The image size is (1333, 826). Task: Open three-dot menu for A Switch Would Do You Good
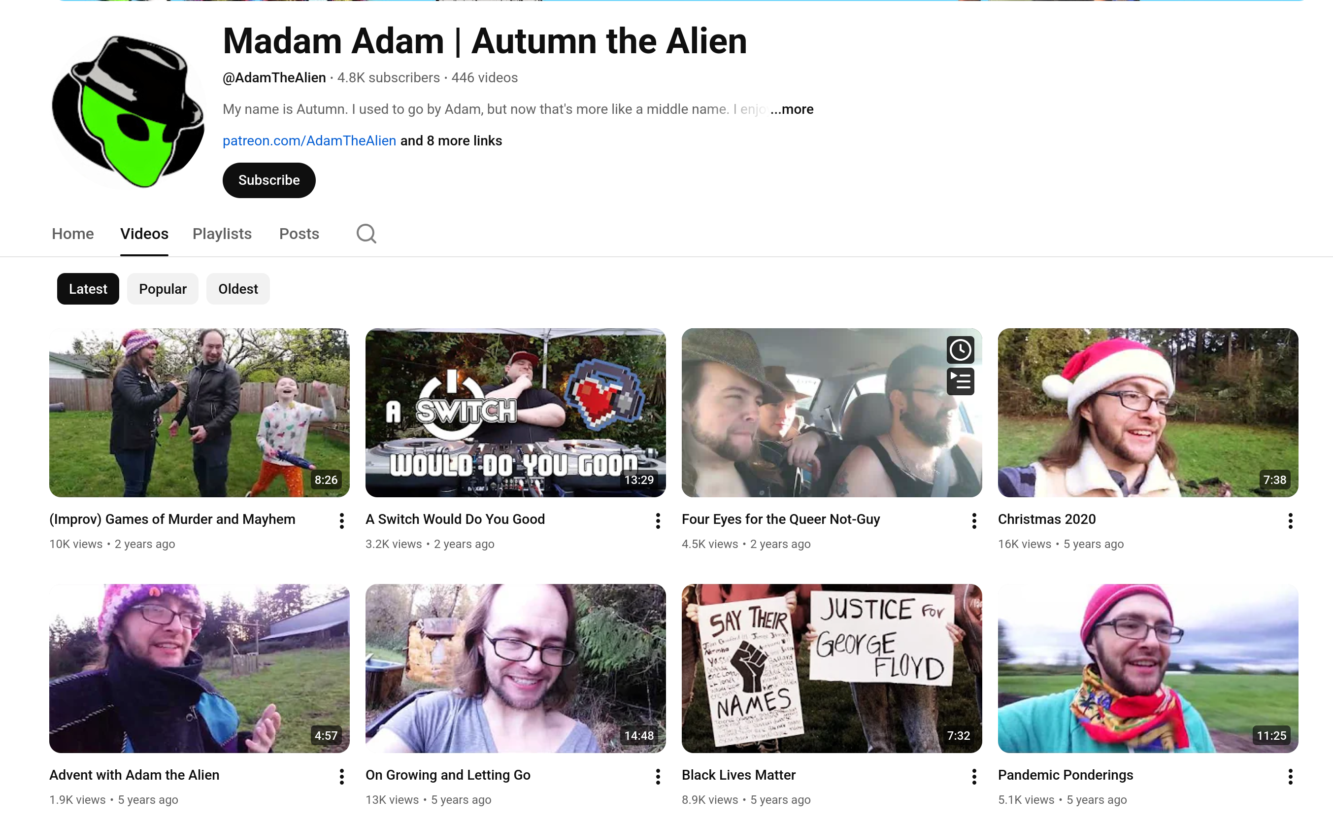[658, 520]
